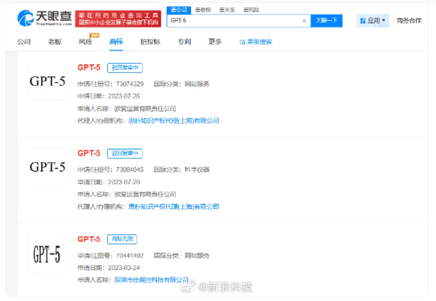Select the 商标 category tab
The width and height of the screenshot is (436, 301).
(x=116, y=42)
